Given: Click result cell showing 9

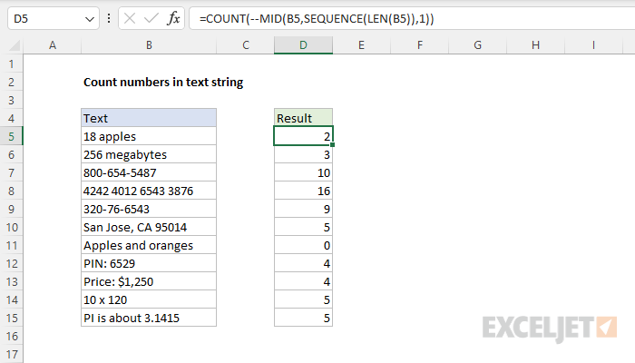Looking at the screenshot, I should pos(303,209).
